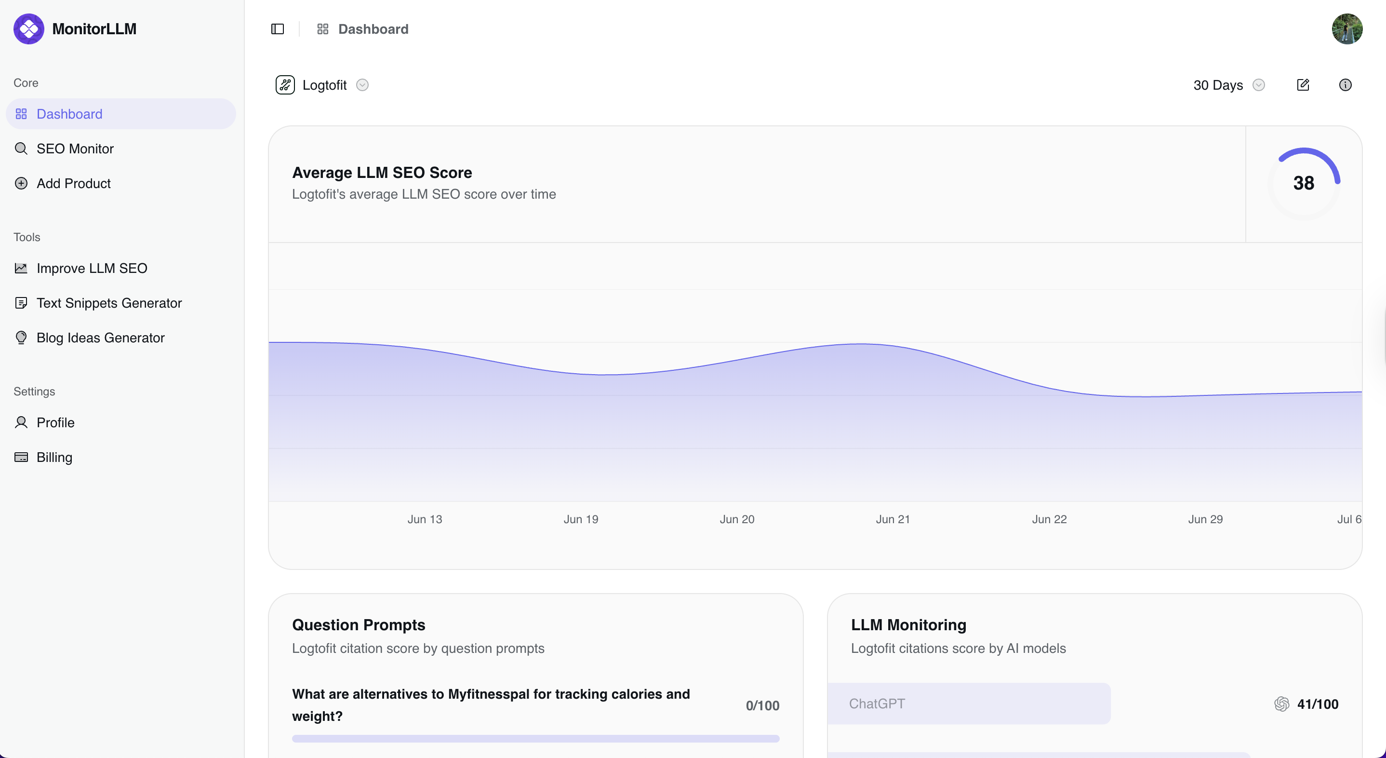Image resolution: width=1386 pixels, height=758 pixels.
Task: Click the ChatGPT logo icon
Action: pyautogui.click(x=1281, y=704)
